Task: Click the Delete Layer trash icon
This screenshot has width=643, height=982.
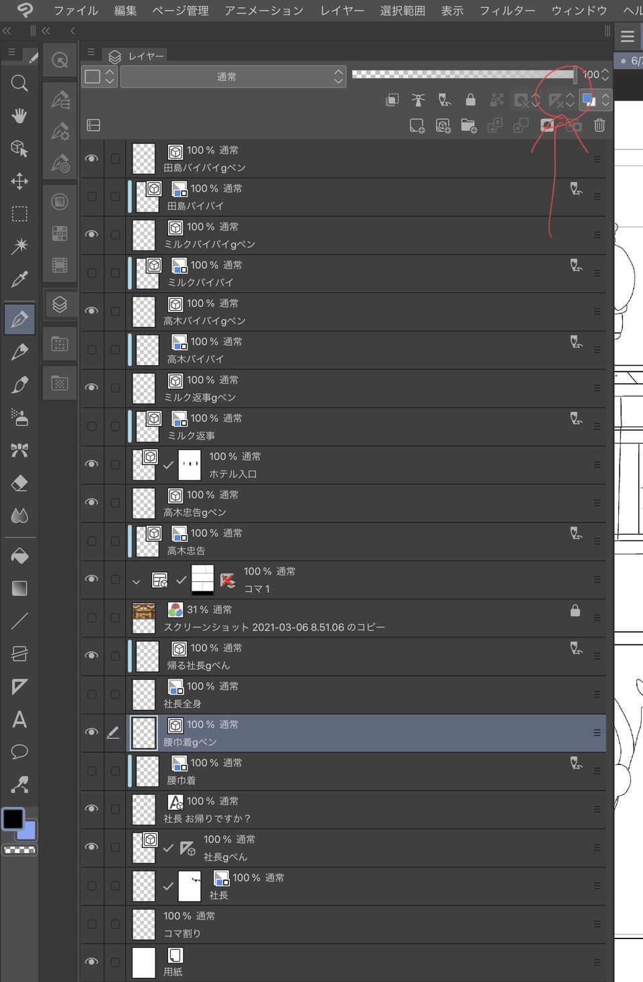Action: tap(599, 125)
